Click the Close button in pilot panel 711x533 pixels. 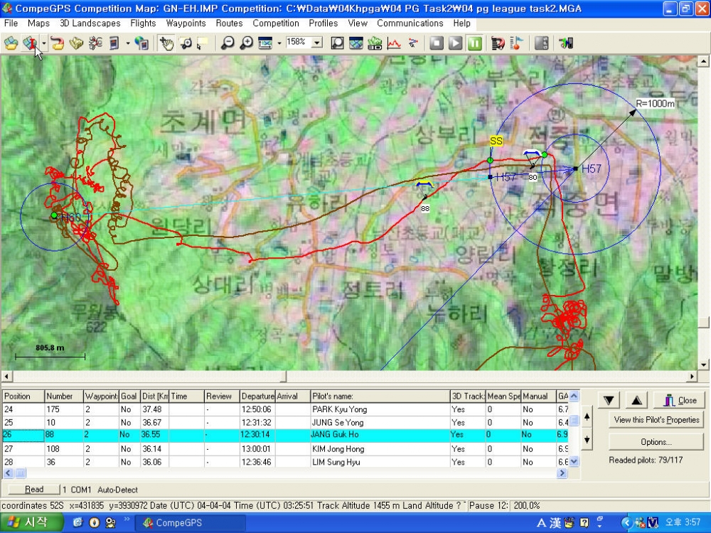pos(680,400)
